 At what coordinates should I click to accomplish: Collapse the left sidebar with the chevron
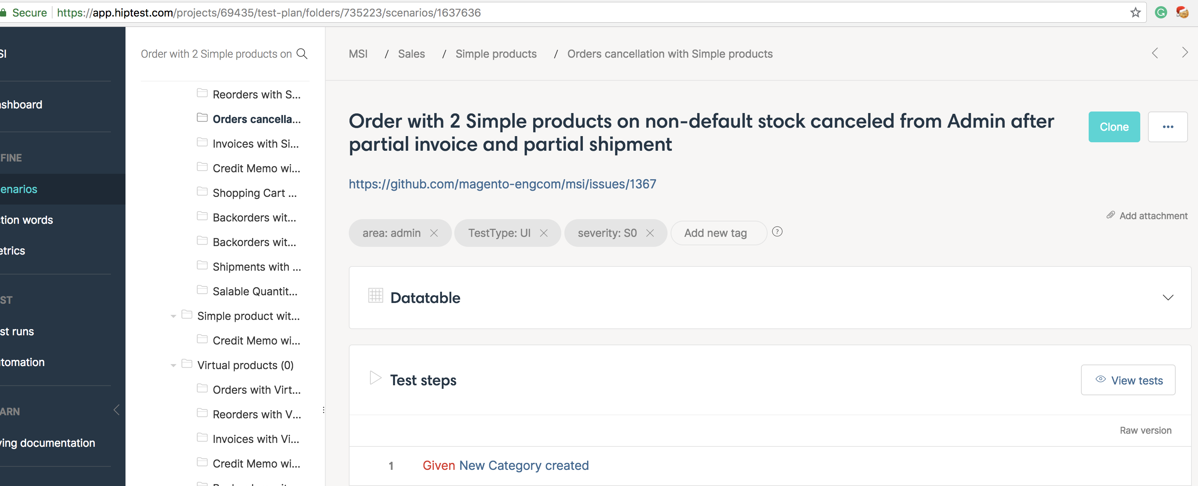click(116, 410)
